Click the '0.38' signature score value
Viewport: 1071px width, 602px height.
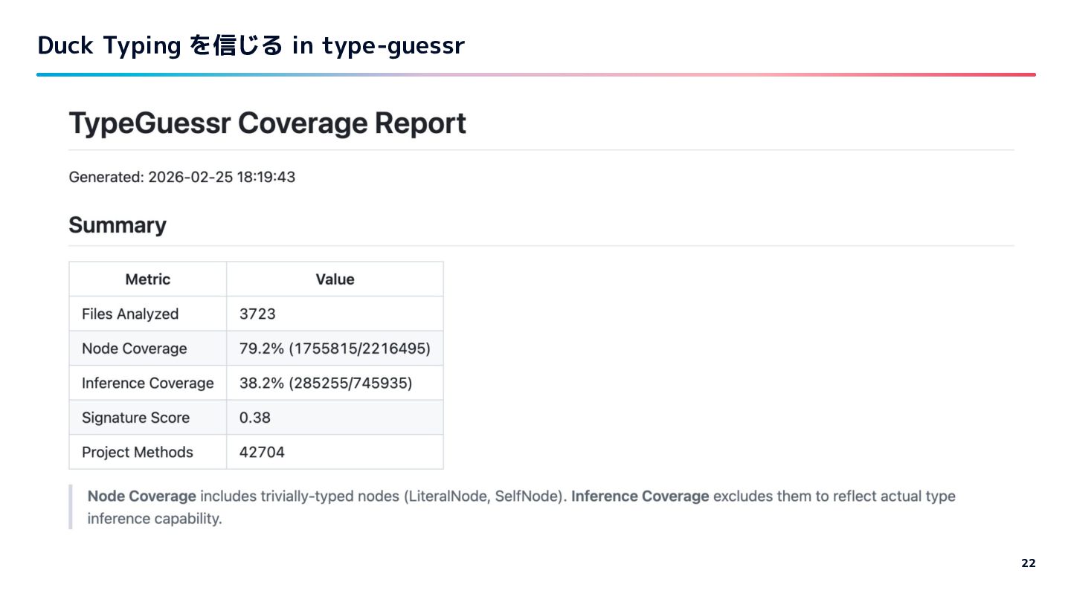click(x=254, y=418)
